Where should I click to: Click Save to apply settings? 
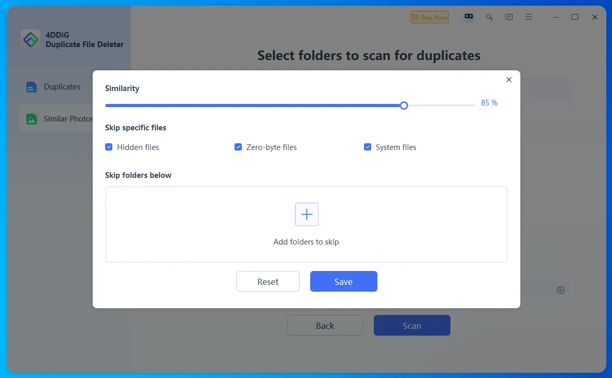(x=343, y=281)
